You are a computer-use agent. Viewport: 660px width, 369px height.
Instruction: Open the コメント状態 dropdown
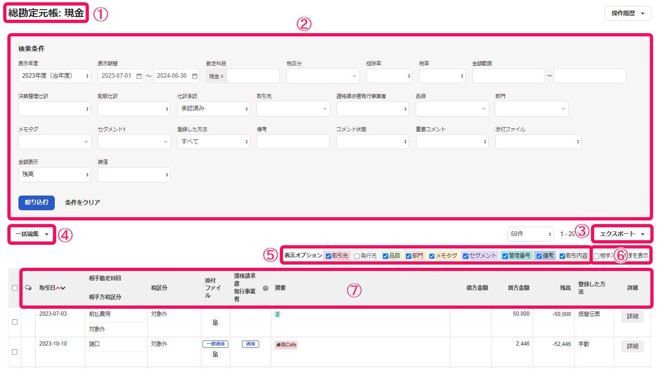pos(373,142)
